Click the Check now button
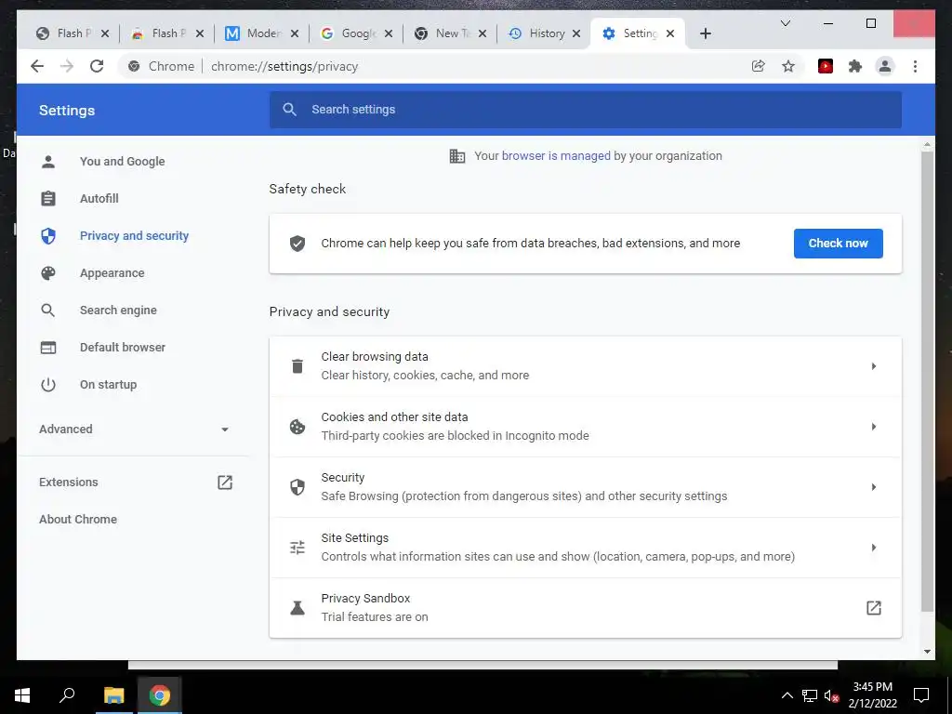This screenshot has width=952, height=714. 838,244
